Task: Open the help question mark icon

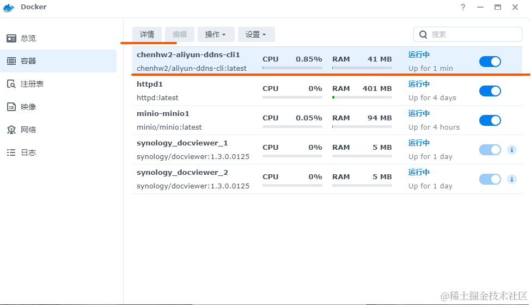Action: point(463,7)
